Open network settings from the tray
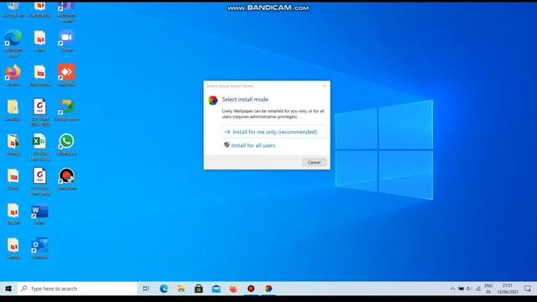Screen dimensions: 537x302 pos(478,289)
